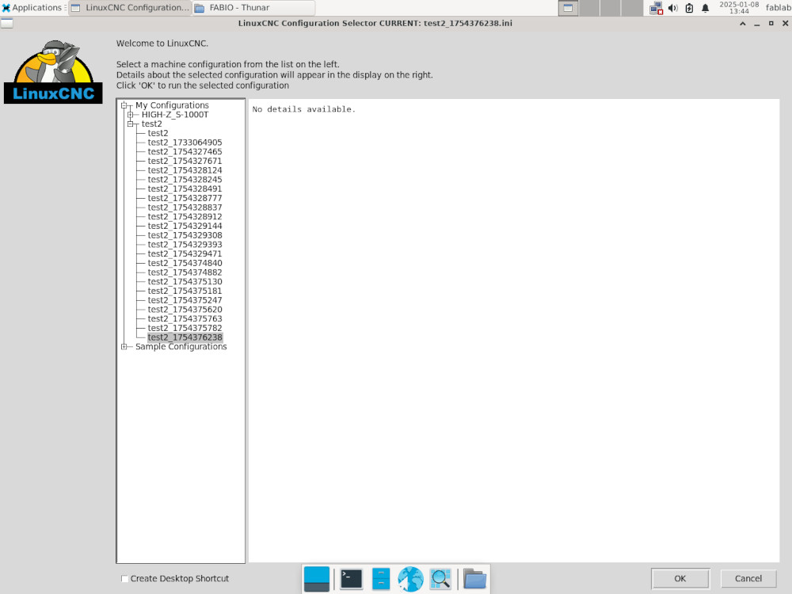Select test2_1754328491 configuration

[x=185, y=188]
